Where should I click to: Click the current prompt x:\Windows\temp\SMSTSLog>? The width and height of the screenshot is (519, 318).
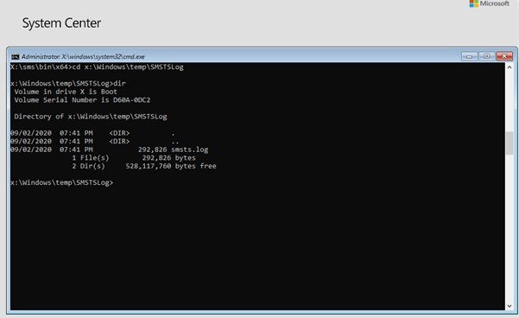tap(62, 182)
